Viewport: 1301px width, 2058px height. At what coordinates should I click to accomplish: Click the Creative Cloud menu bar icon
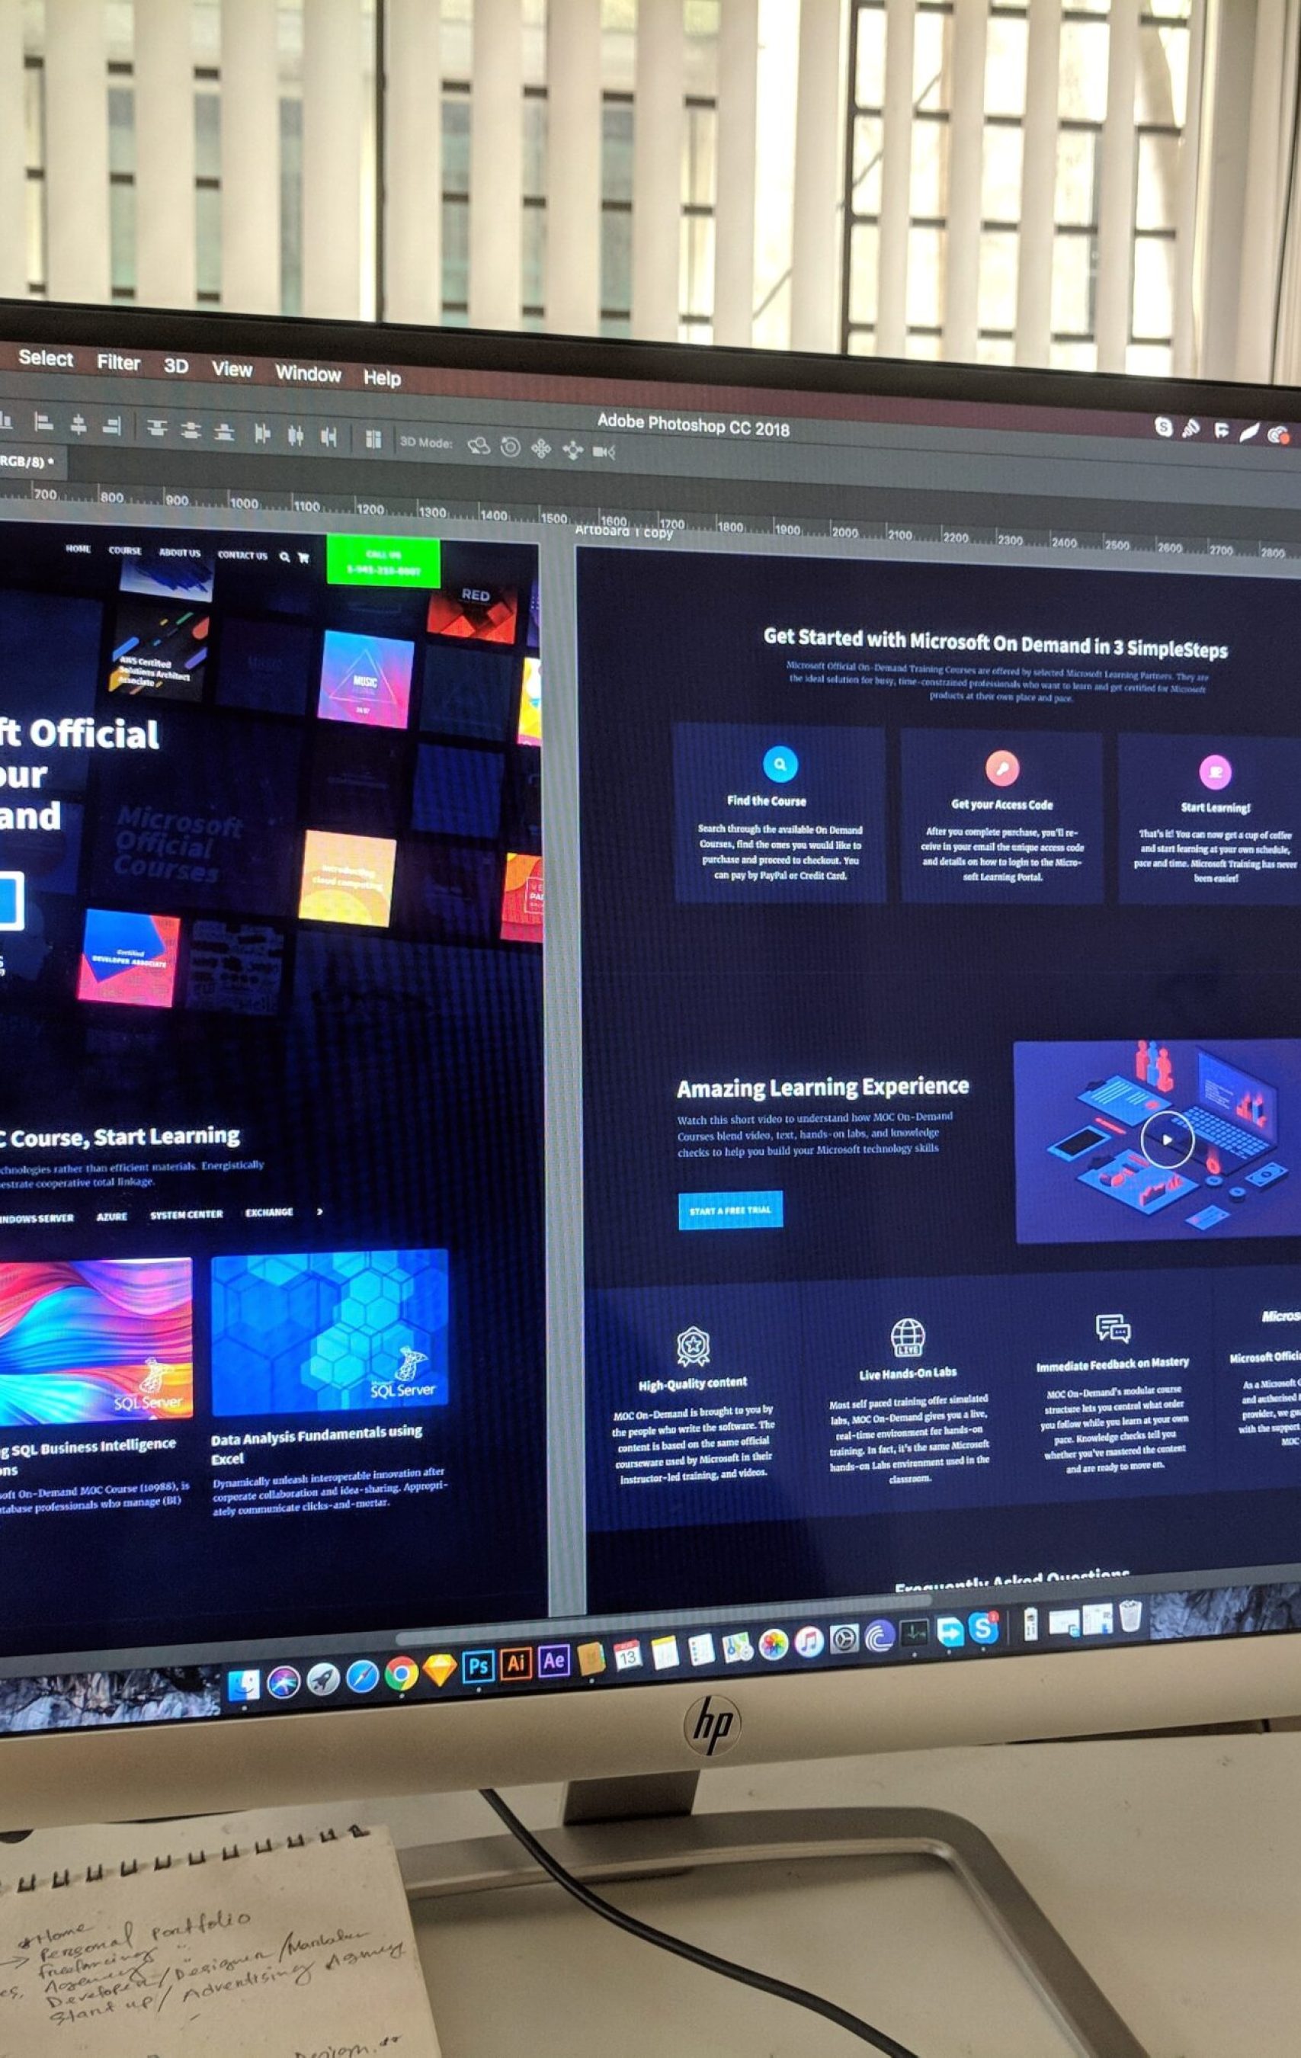coord(1278,435)
